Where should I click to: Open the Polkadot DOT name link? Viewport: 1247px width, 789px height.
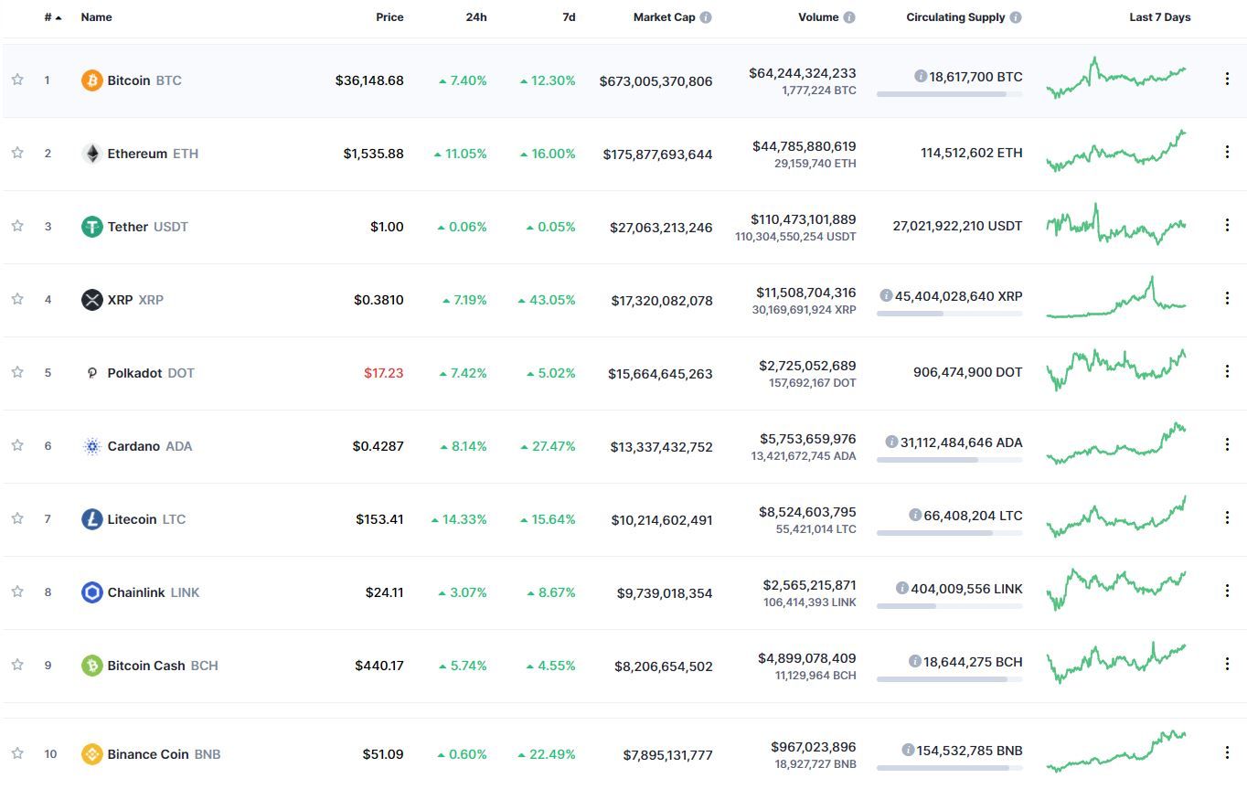click(151, 373)
